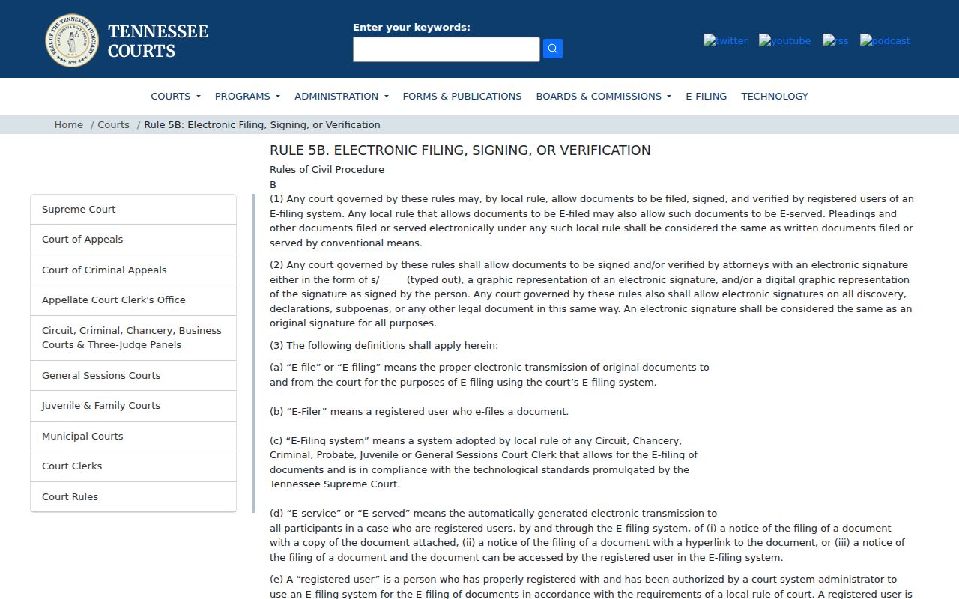Go to Courts breadcrumb link
959x599 pixels.
[x=113, y=124]
